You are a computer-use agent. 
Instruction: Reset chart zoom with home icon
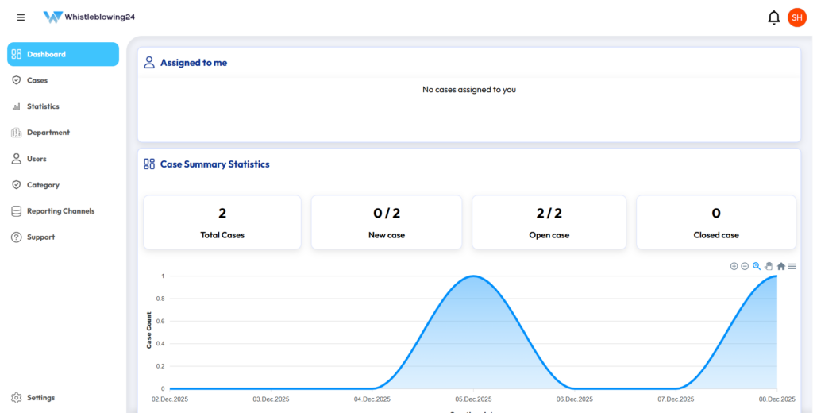coord(780,266)
